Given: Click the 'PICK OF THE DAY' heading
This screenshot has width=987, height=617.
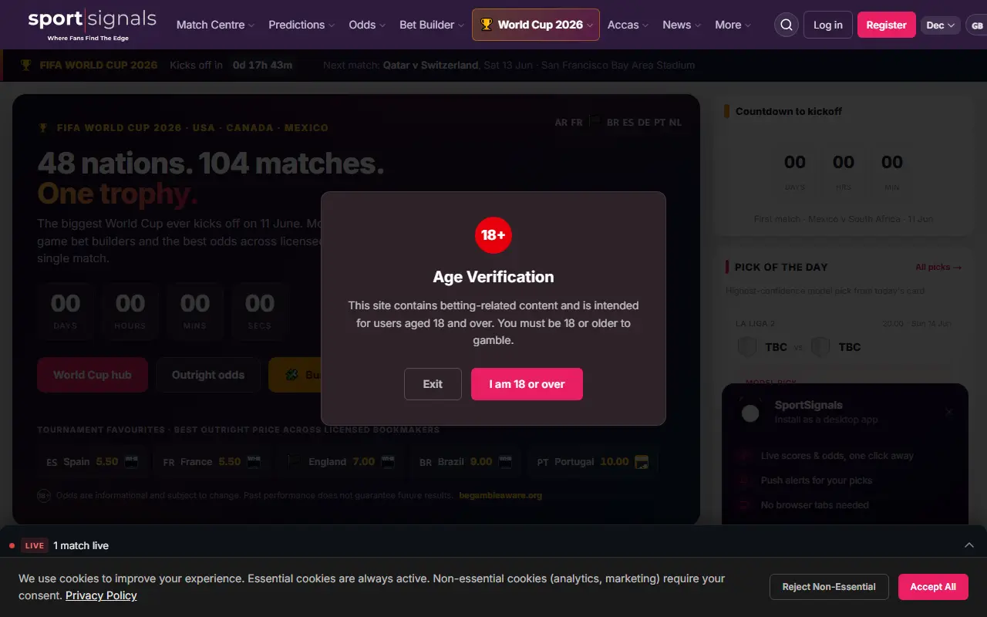Looking at the screenshot, I should 781,267.
